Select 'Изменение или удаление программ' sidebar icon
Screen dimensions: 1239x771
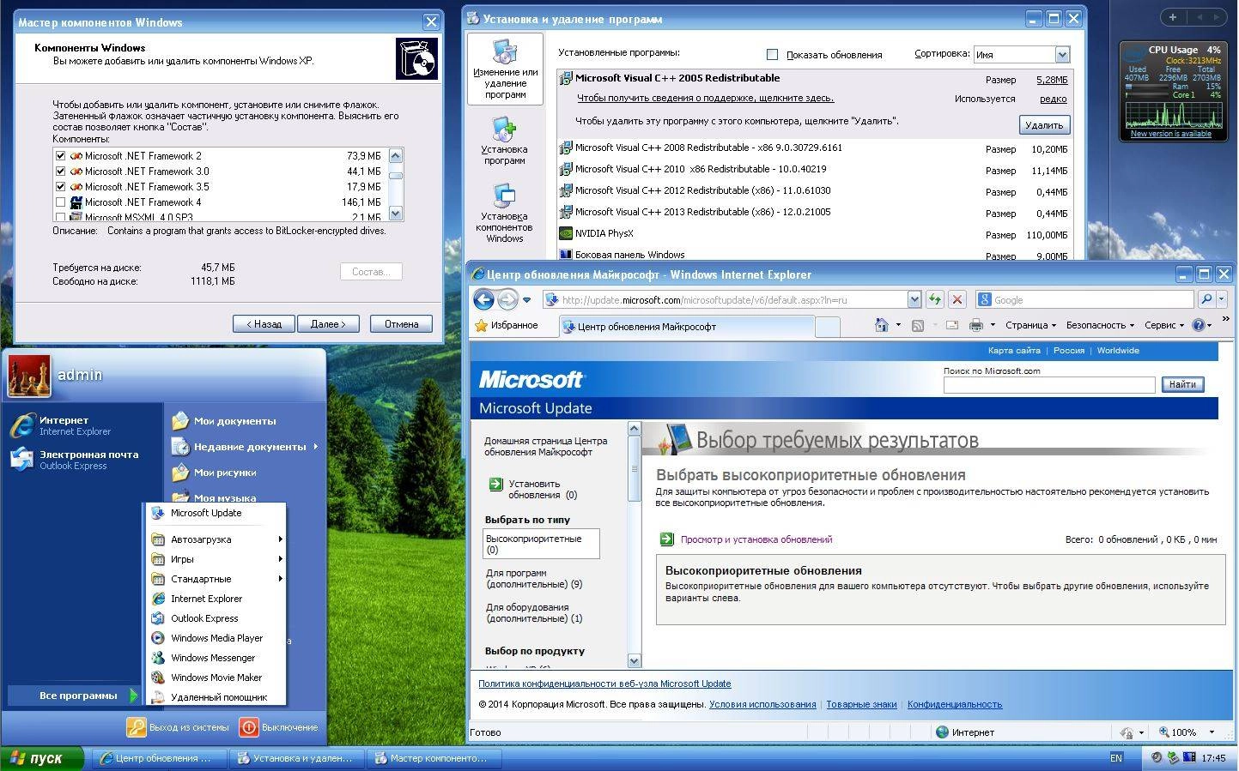(505, 69)
